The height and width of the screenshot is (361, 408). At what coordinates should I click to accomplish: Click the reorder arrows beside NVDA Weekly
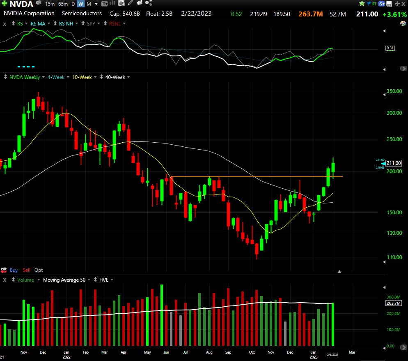5,77
